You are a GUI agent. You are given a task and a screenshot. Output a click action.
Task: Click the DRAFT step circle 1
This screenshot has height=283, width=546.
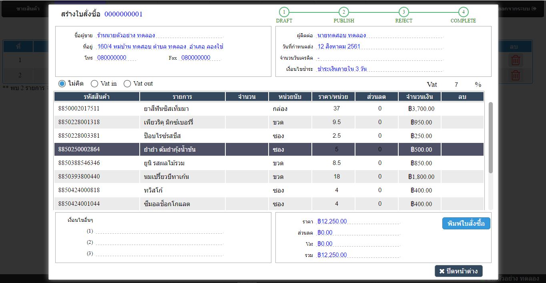pos(284,12)
